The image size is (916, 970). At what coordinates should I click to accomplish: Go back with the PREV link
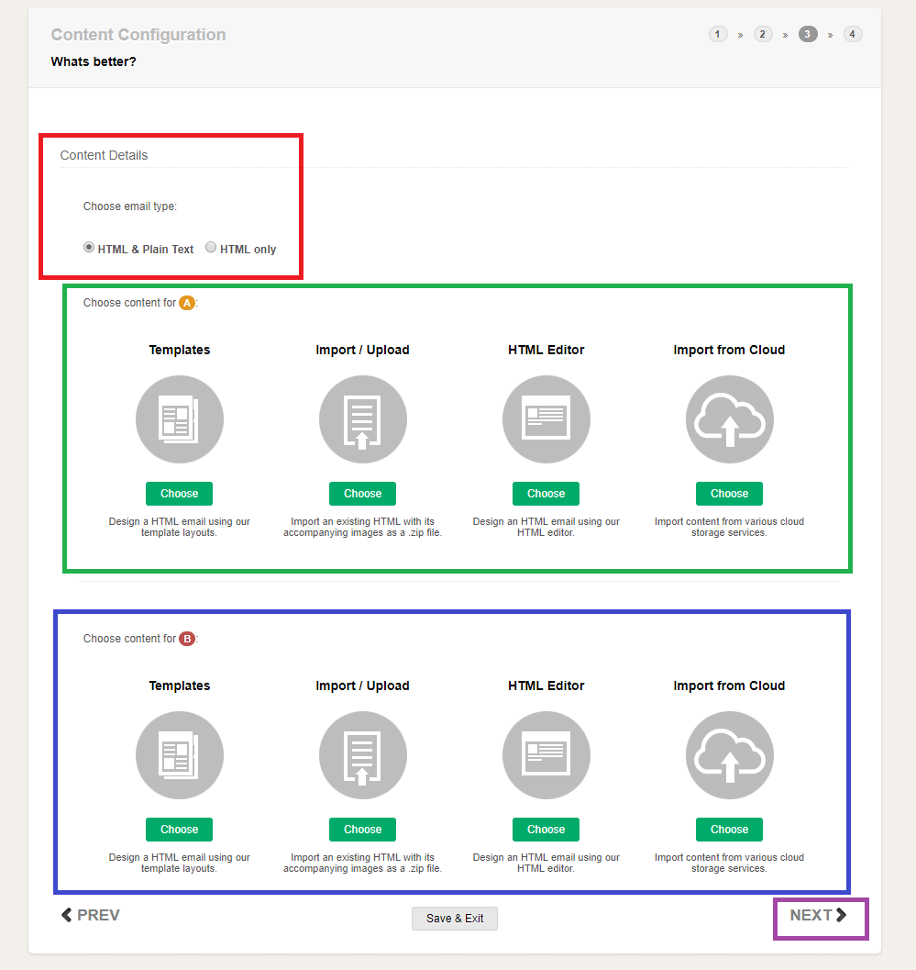pos(91,915)
